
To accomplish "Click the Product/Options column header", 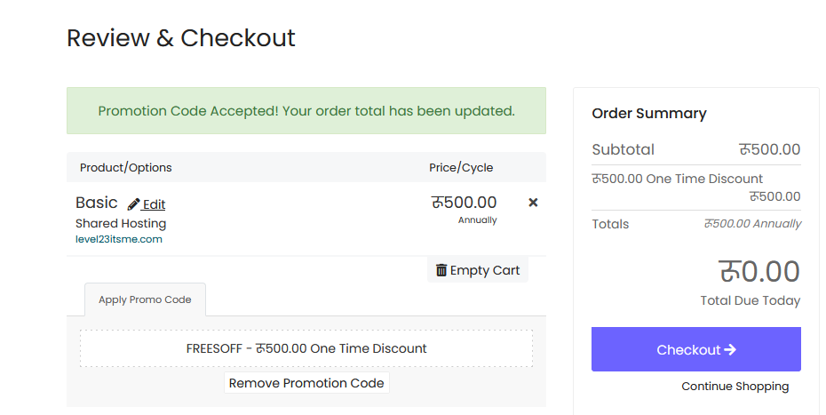I will [126, 168].
